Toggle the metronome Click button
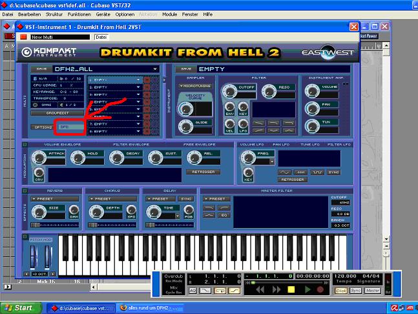The height and width of the screenshot is (314, 418). point(341,291)
